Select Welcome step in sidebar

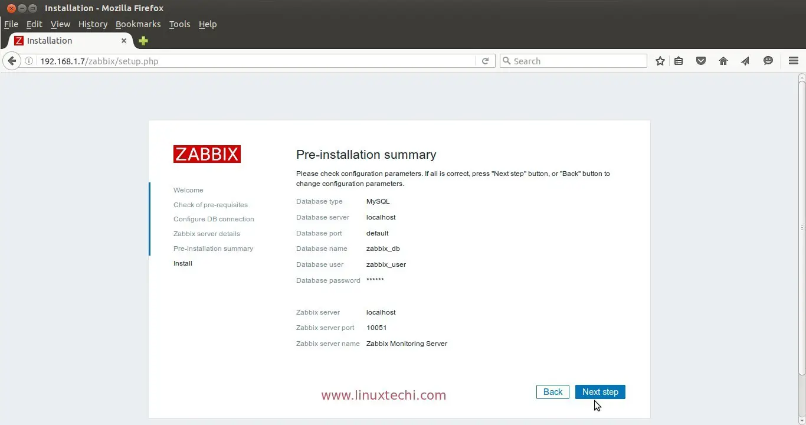tap(188, 190)
